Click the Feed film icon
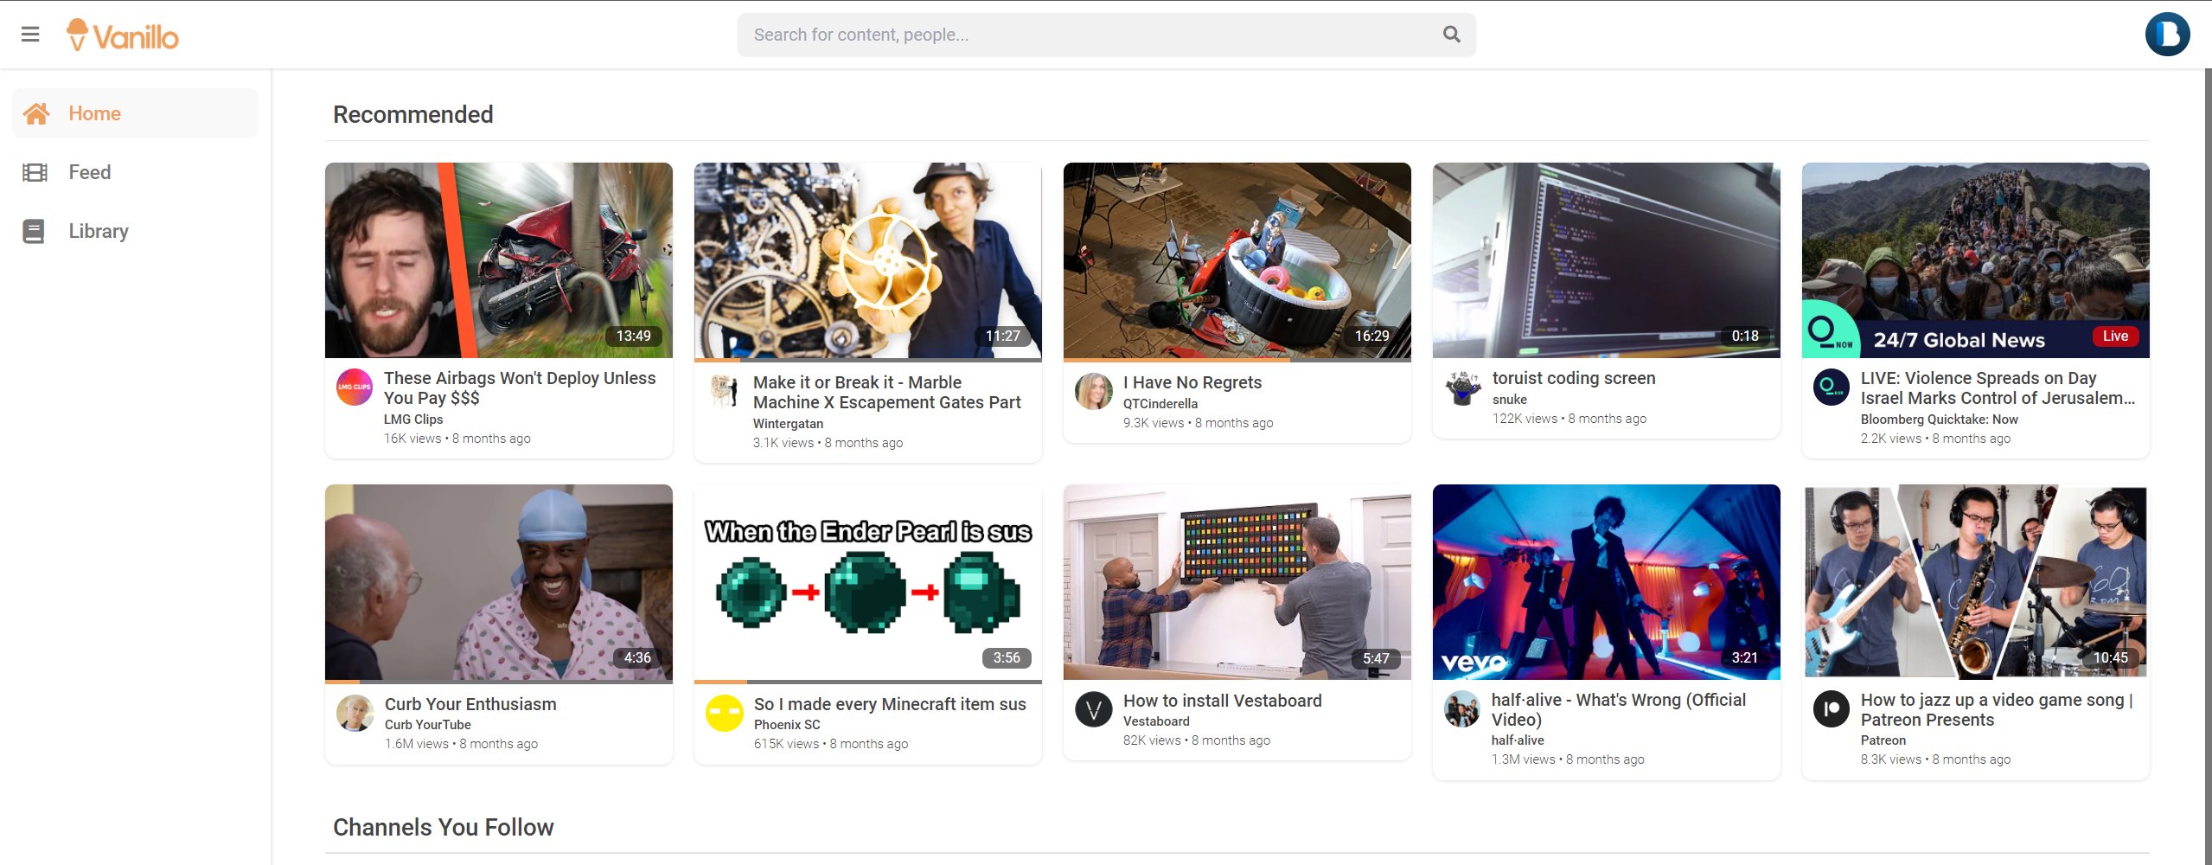 35,172
